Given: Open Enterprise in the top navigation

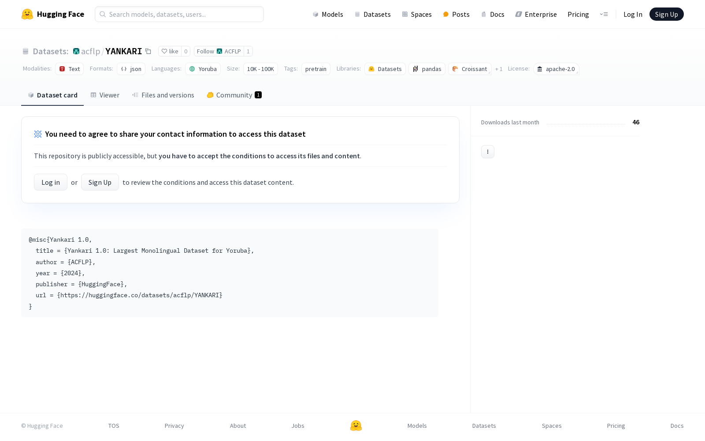Looking at the screenshot, I should point(536,14).
